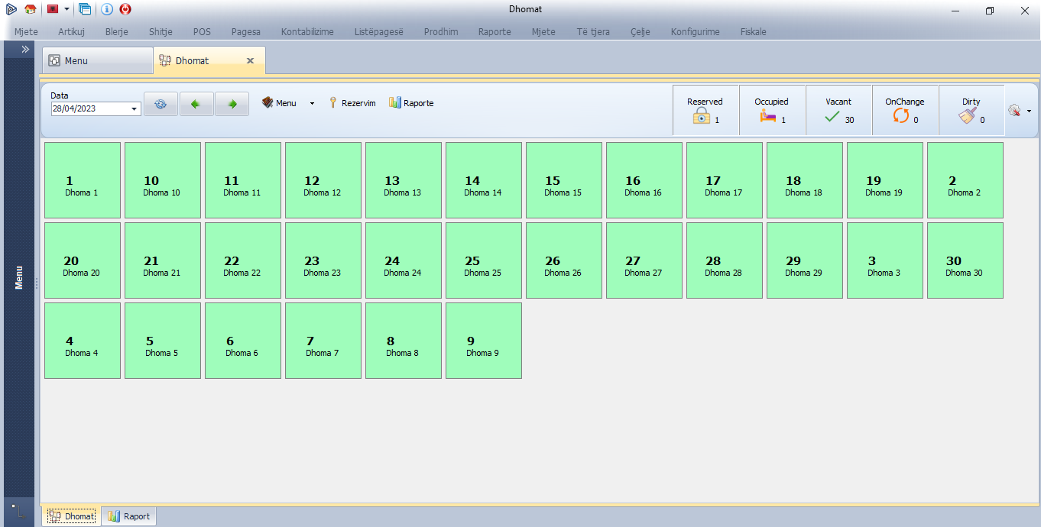Open the Data date dropdown
1041x527 pixels.
(135, 109)
